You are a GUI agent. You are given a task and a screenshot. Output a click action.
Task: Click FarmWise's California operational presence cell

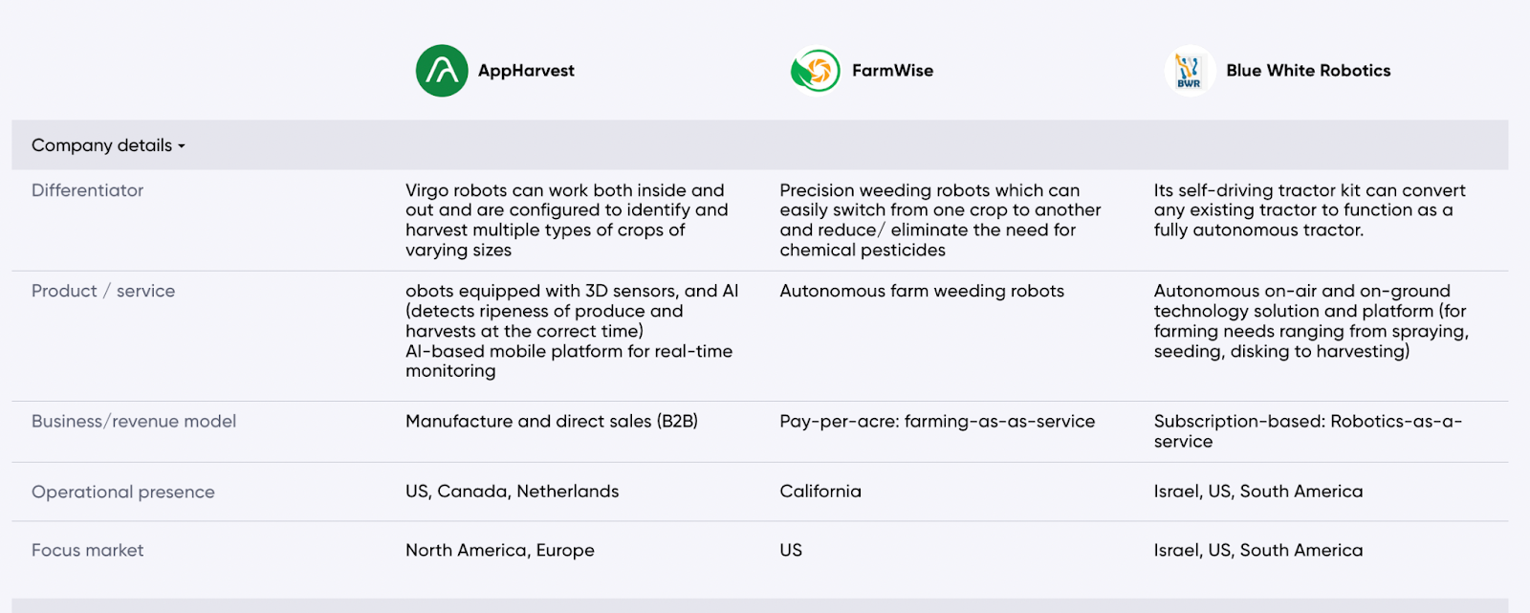pos(820,492)
